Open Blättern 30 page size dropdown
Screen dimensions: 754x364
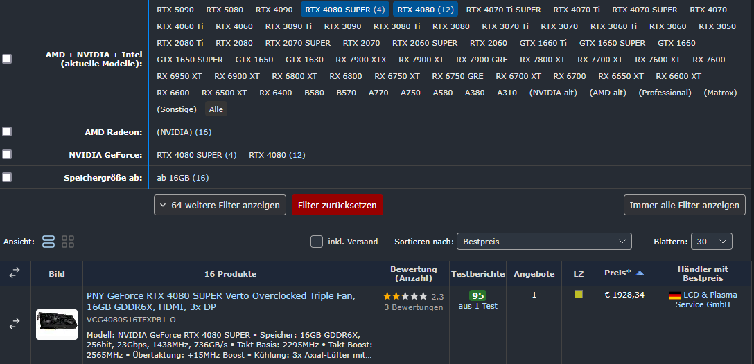(x=711, y=242)
